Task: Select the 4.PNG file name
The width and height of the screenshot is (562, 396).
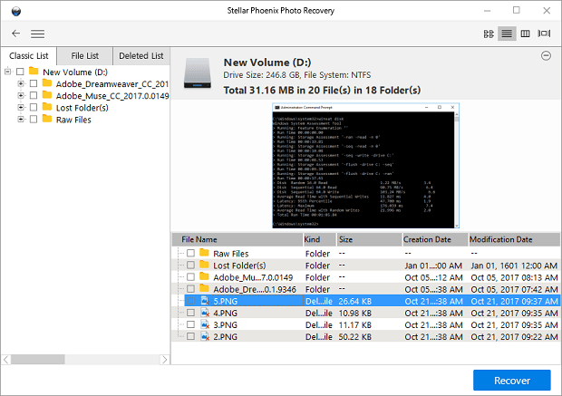Action: 225,313
